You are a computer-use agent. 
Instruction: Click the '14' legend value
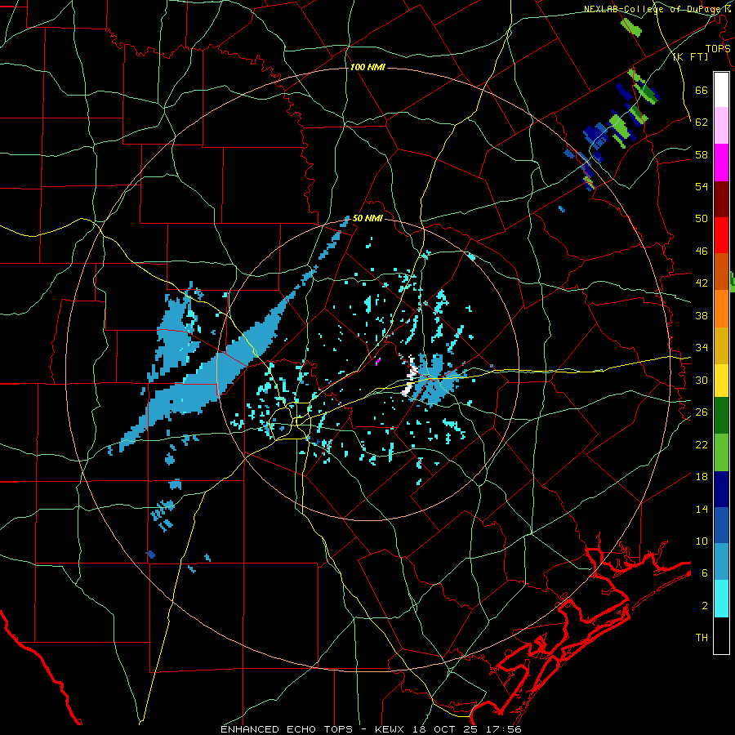[702, 509]
